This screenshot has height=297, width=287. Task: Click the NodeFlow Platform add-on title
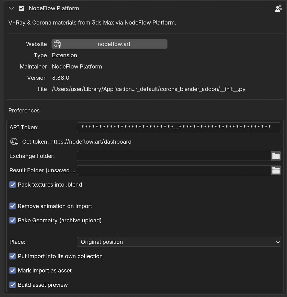54,8
